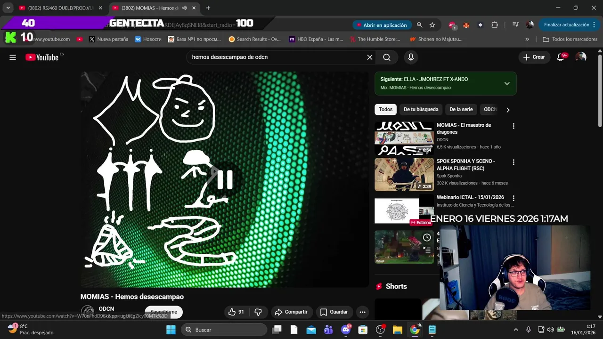This screenshot has width=603, height=339.
Task: Click the YouTube search magnifier button
Action: pos(387,57)
